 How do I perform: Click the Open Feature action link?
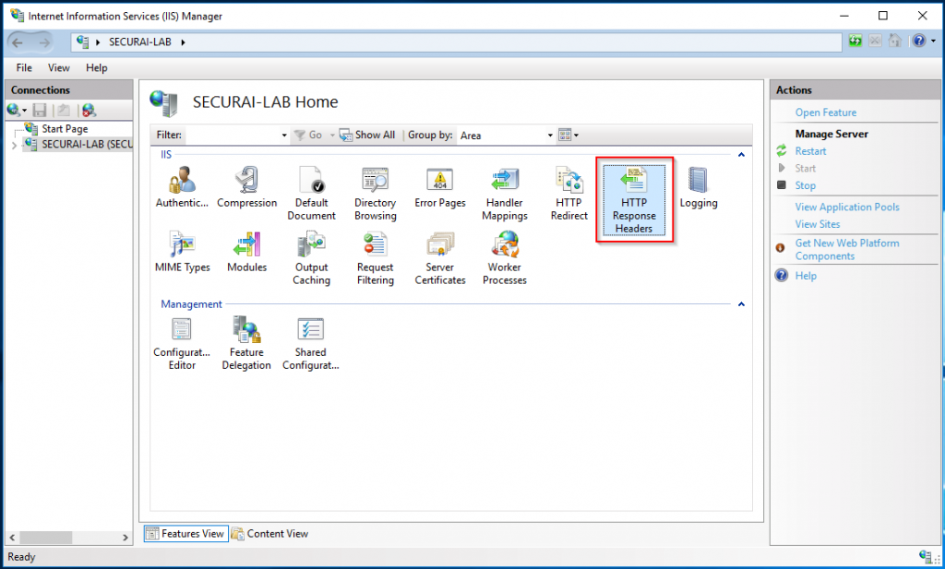pos(826,113)
